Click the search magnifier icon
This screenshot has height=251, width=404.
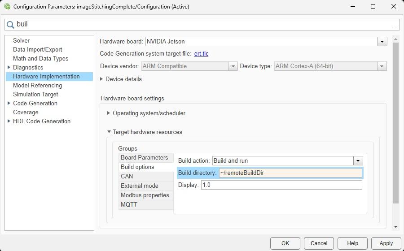click(10, 25)
